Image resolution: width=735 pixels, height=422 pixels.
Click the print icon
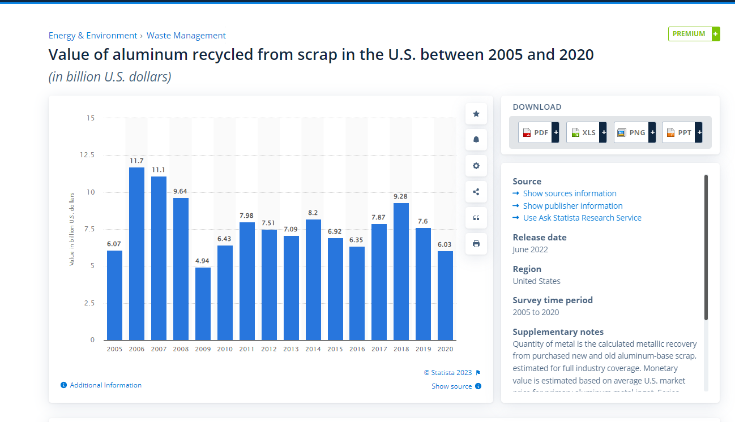pos(476,244)
